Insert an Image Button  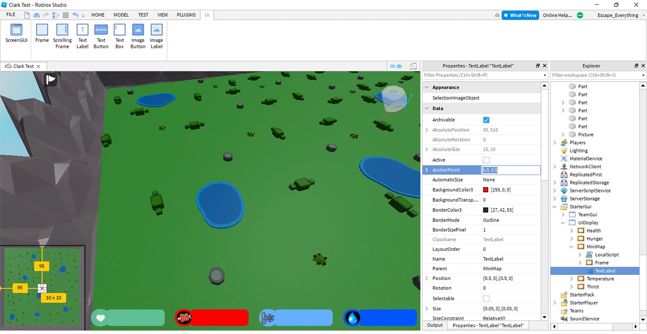(x=137, y=33)
